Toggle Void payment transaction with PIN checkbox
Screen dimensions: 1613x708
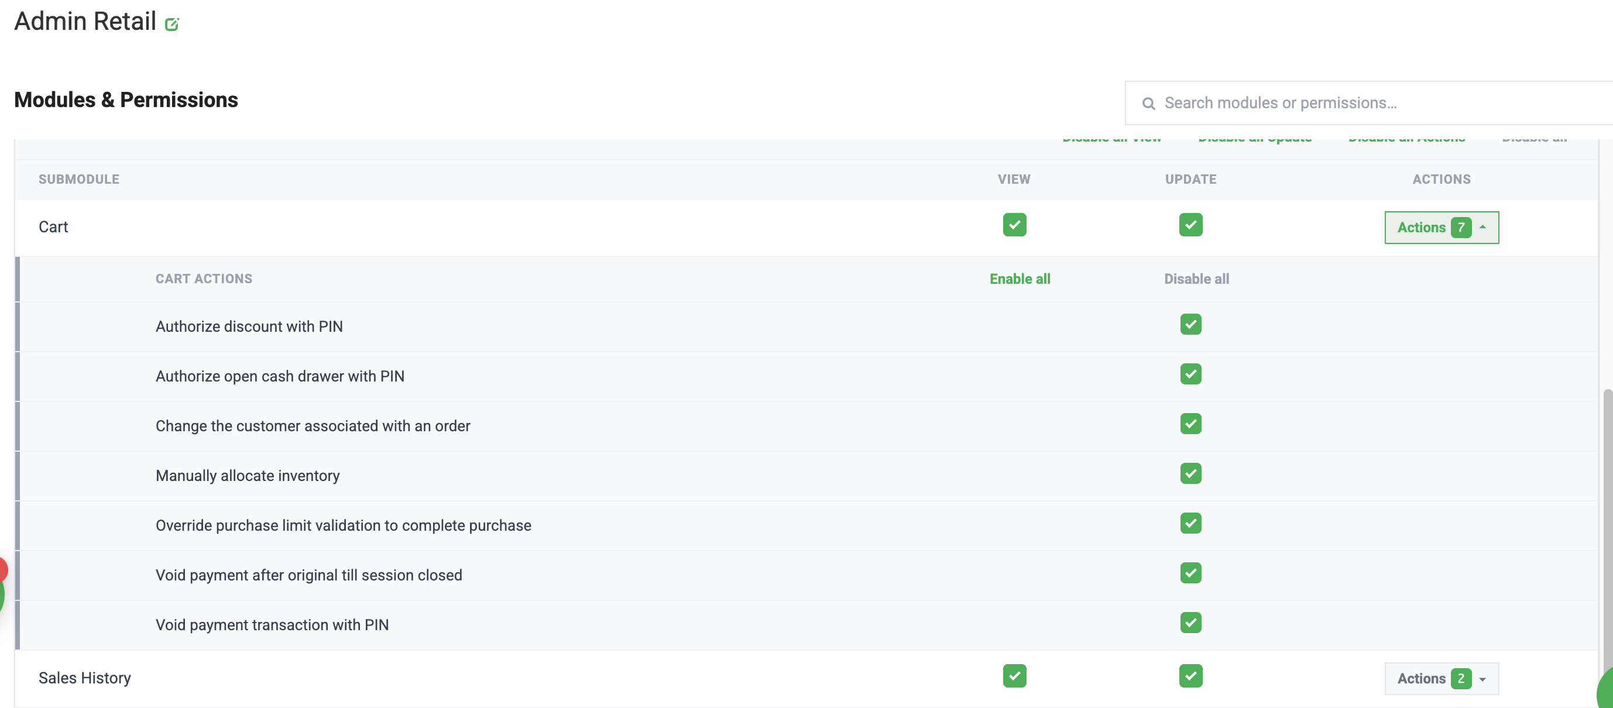click(1190, 623)
